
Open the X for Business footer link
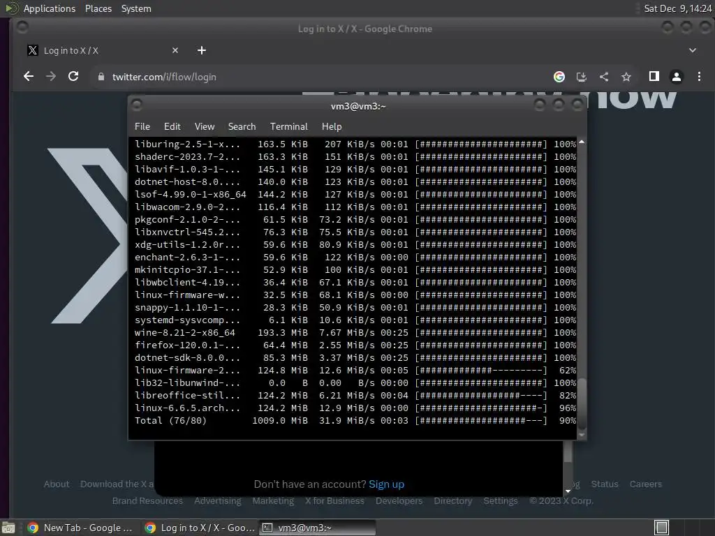click(334, 500)
